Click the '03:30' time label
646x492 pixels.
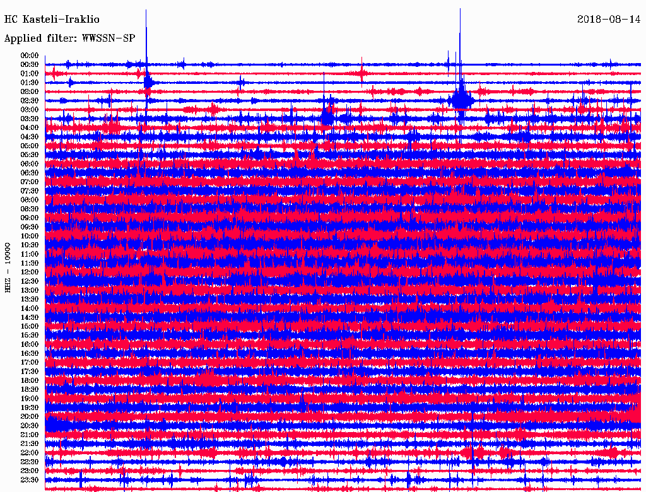tap(30, 119)
